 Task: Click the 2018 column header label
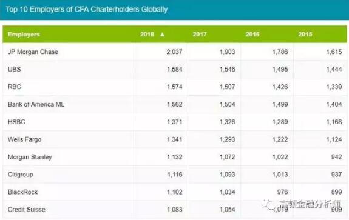click(x=147, y=34)
